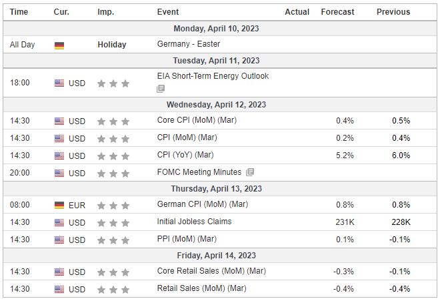440x301 pixels.
Task: Click the US flag in the EIA Short-Term Energy Outlook row
Action: pos(59,83)
